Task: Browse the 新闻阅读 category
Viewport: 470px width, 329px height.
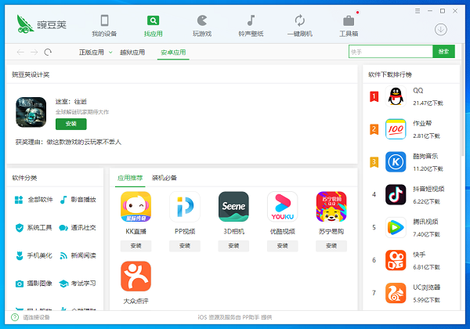Action: pos(78,255)
